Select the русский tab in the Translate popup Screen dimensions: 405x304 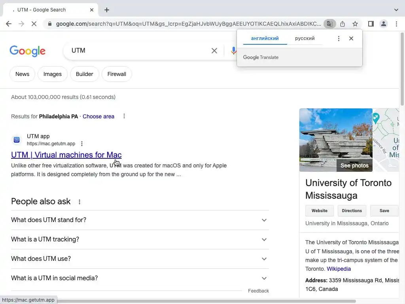tap(305, 38)
